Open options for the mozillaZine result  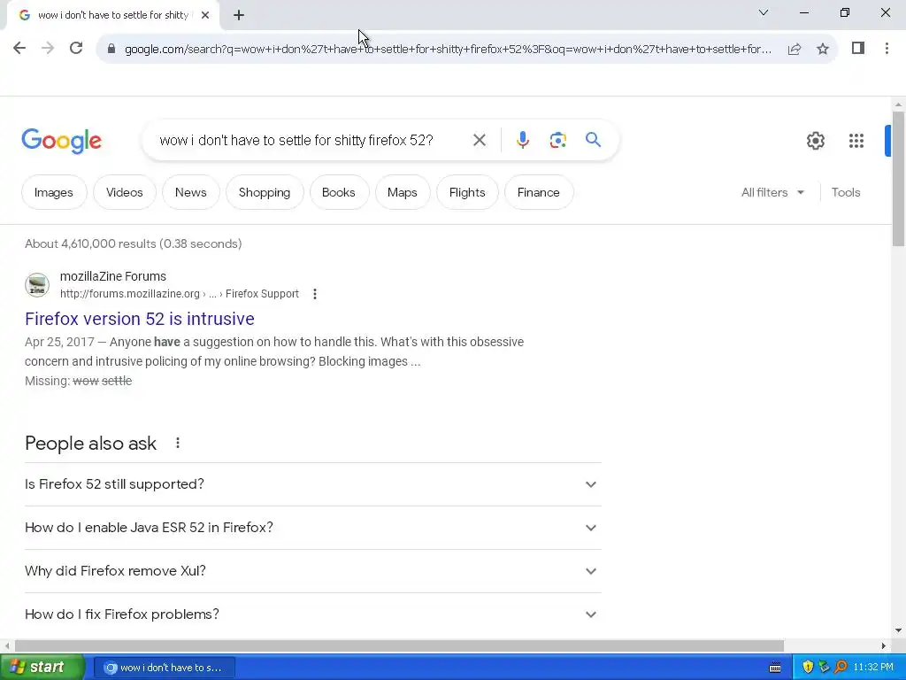pyautogui.click(x=315, y=294)
